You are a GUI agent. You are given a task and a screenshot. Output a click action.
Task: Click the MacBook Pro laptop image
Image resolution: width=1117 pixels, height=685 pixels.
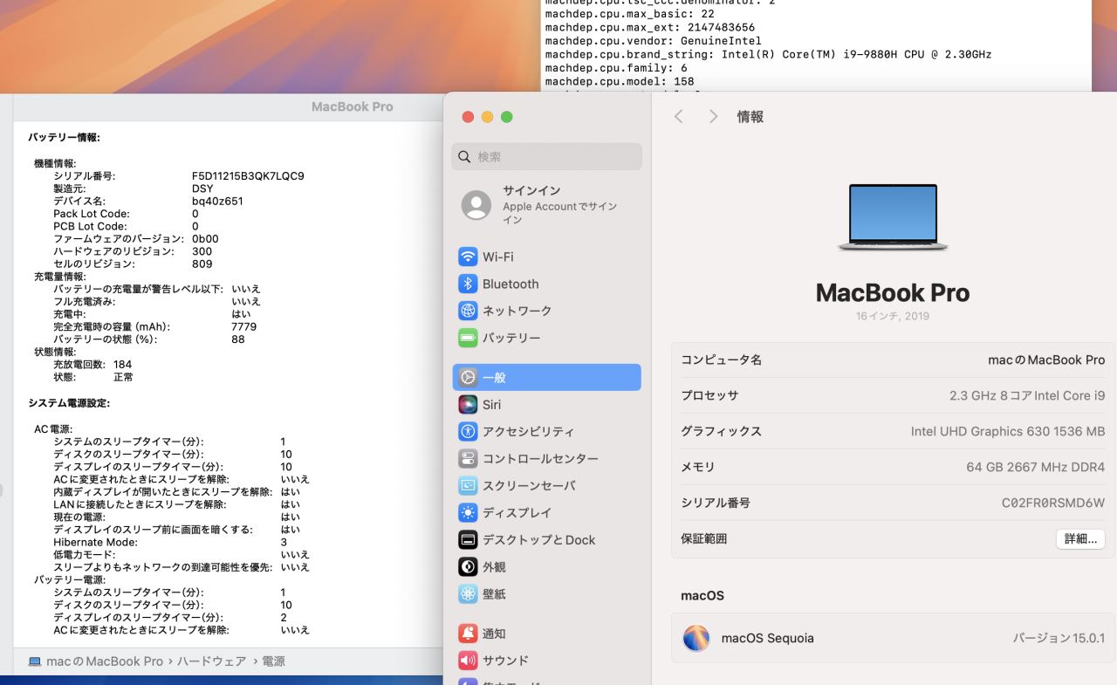pyautogui.click(x=892, y=218)
